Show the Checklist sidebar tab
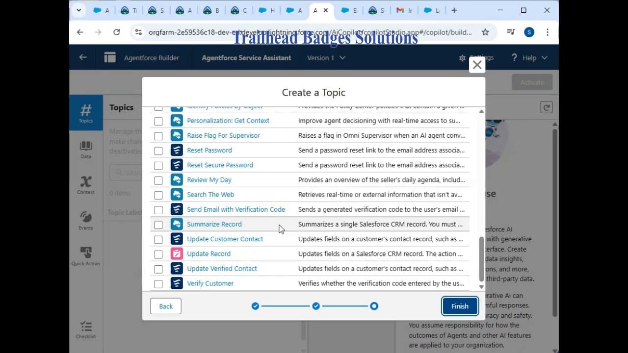This screenshot has height=353, width=628. pyautogui.click(x=86, y=329)
